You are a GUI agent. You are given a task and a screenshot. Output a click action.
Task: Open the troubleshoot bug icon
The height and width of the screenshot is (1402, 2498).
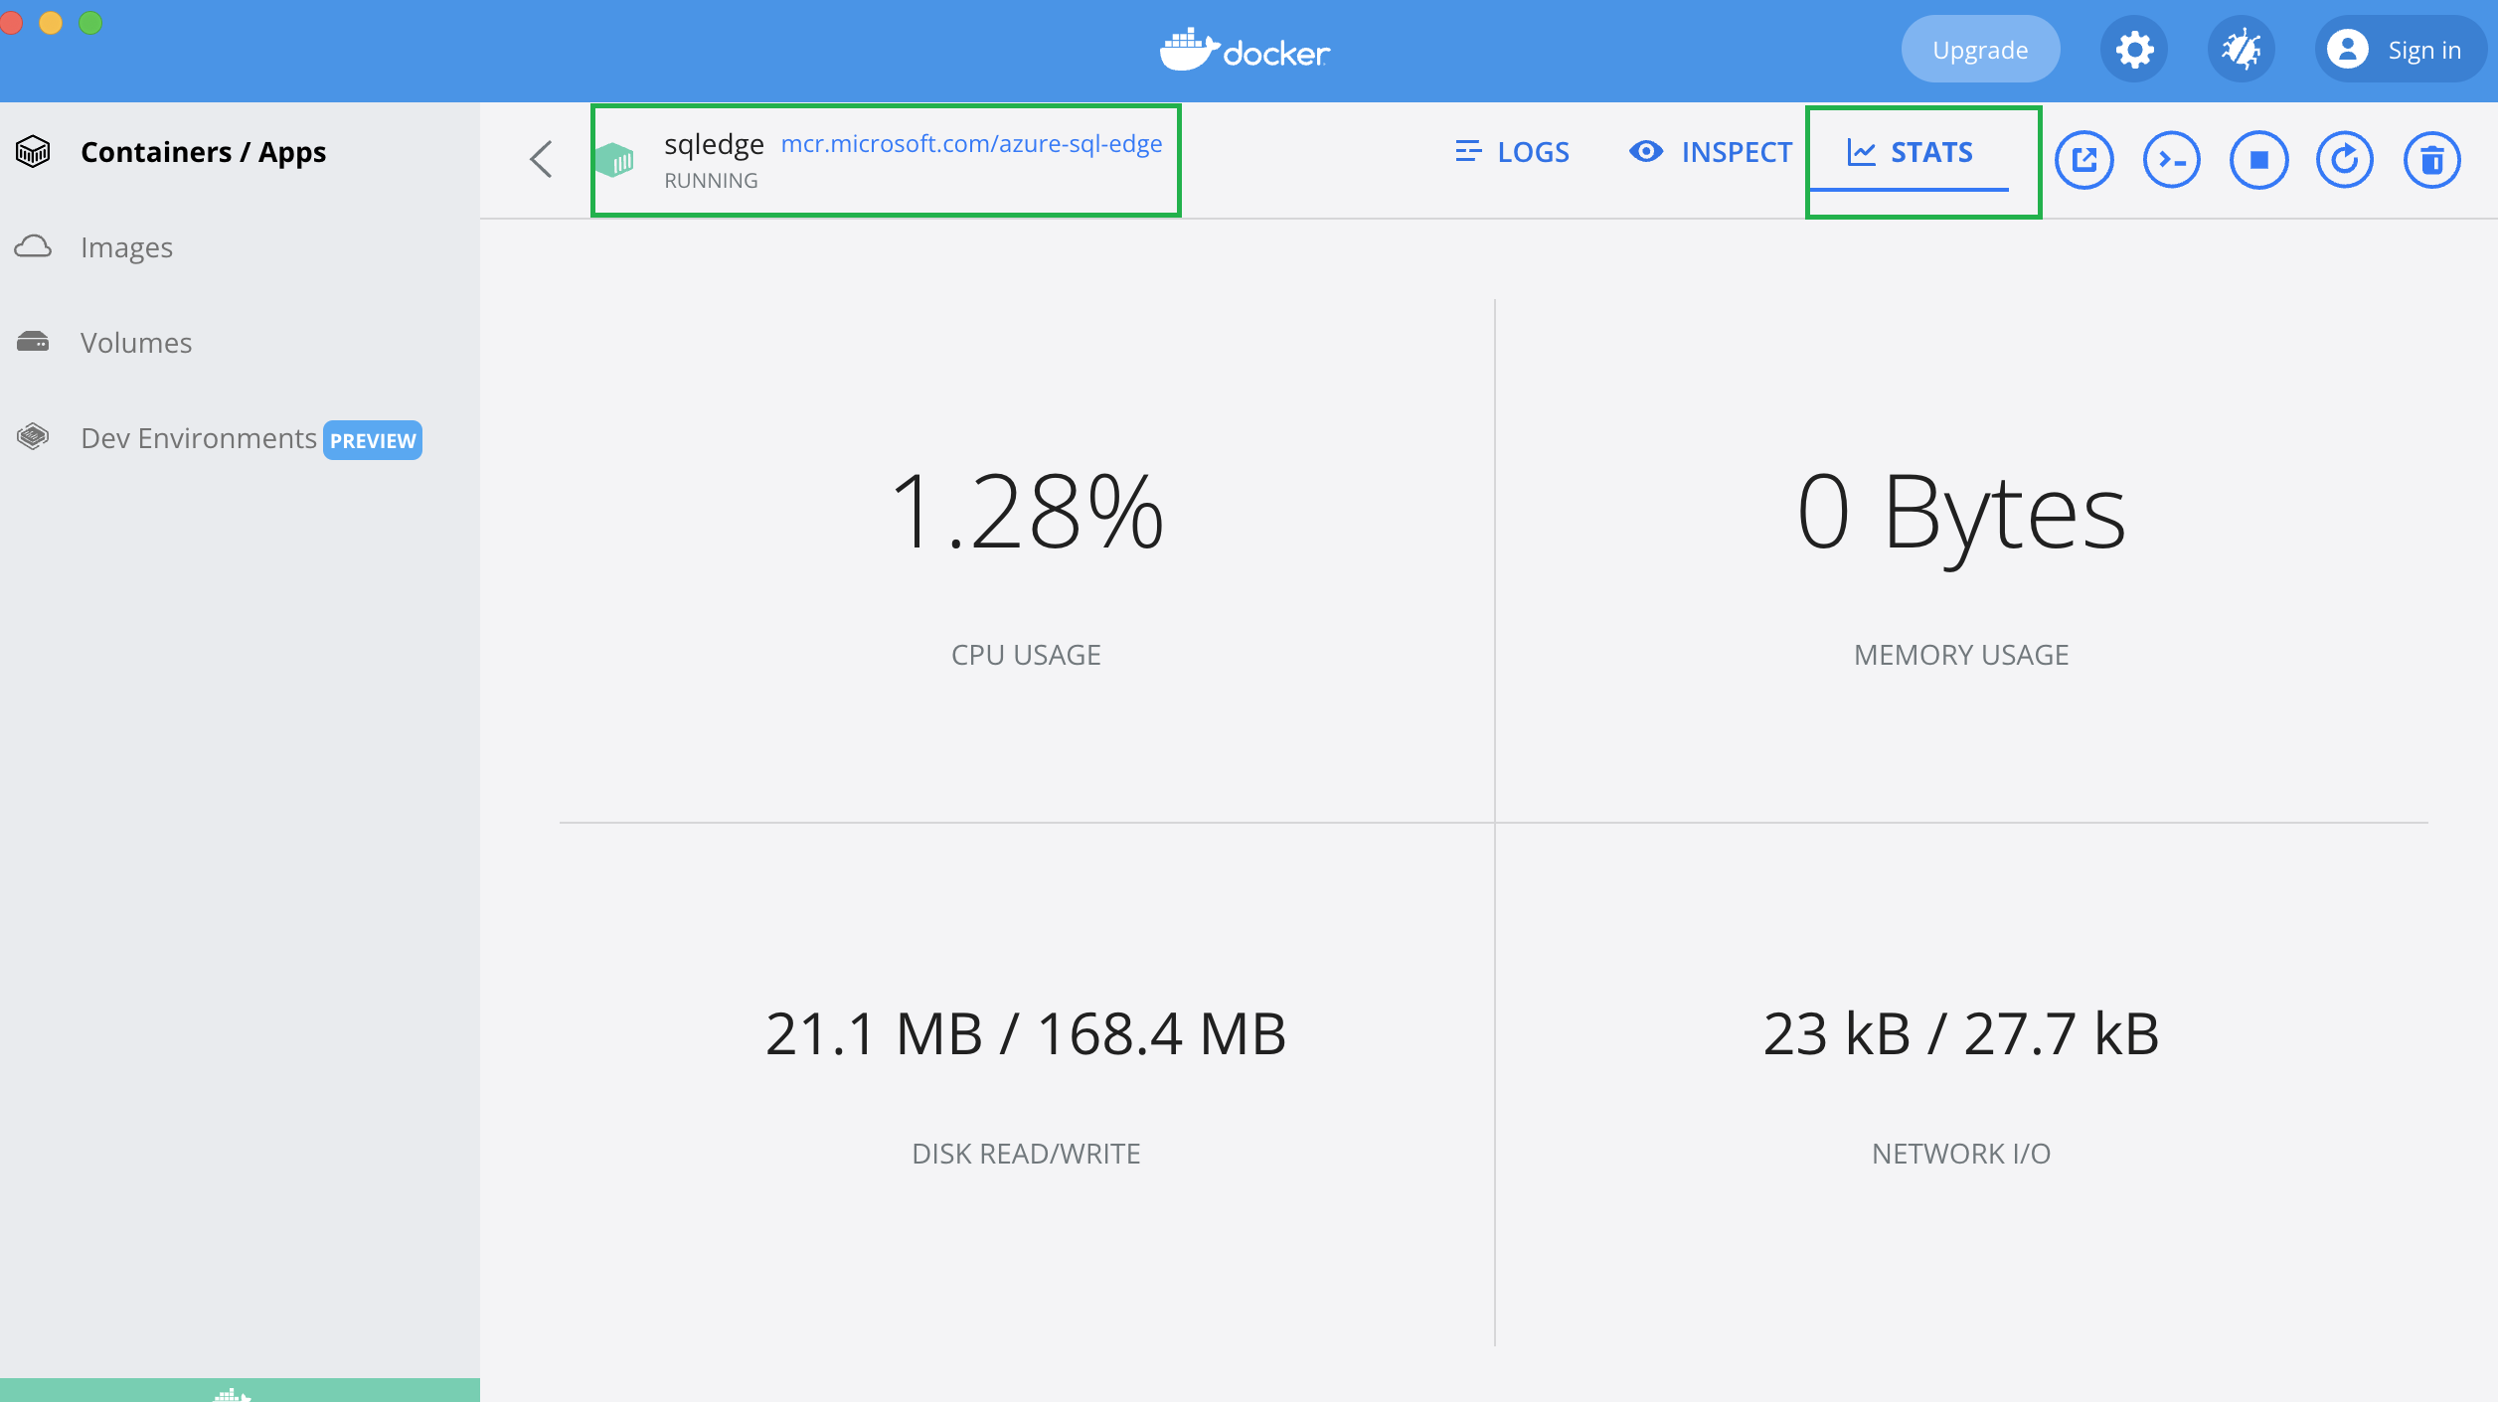pyautogui.click(x=2241, y=50)
